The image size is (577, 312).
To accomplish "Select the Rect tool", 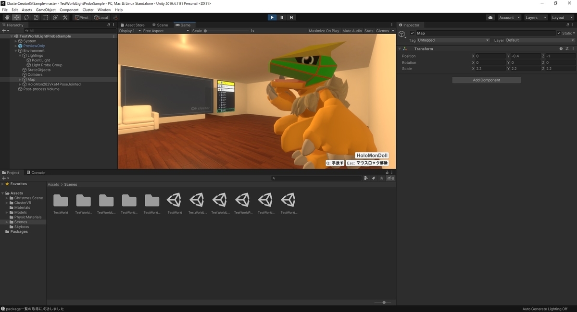I will [x=46, y=17].
